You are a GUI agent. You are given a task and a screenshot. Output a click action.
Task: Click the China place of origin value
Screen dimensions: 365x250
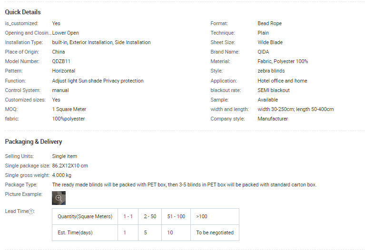(59, 52)
